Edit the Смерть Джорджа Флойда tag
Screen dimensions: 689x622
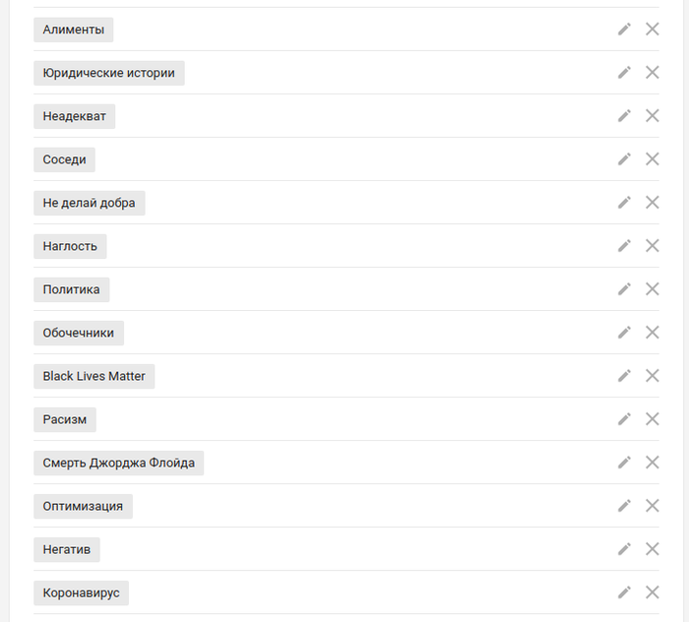coord(624,463)
